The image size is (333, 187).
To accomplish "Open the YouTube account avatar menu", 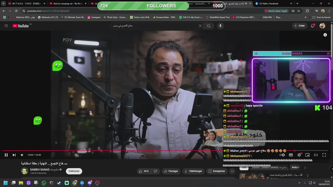I will click(x=322, y=26).
